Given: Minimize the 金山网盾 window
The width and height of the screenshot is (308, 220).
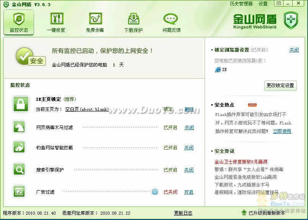Looking at the screenshot, I should click(x=288, y=3).
